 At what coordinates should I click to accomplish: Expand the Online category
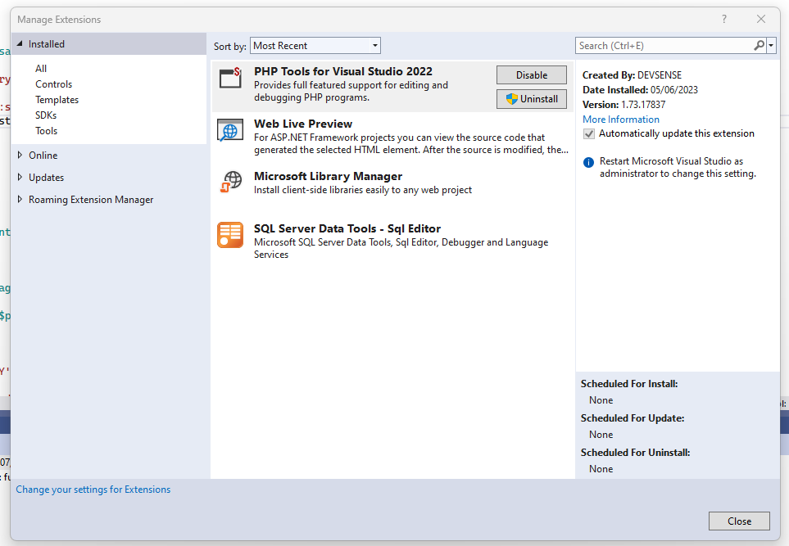pos(20,155)
